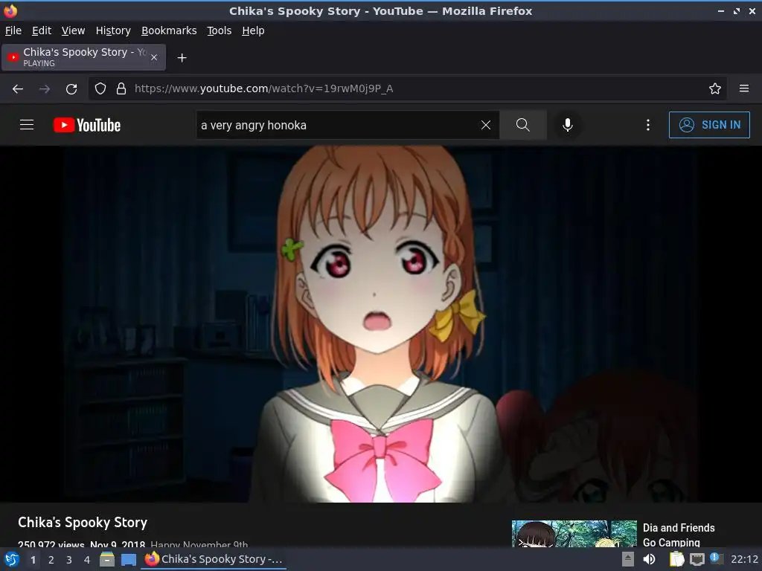This screenshot has width=762, height=571.
Task: Go forward one page in Firefox
Action: (45, 89)
